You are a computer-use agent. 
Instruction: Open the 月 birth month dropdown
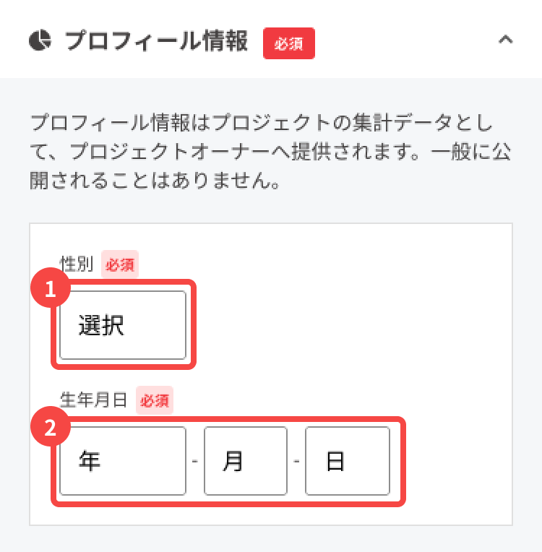click(x=246, y=461)
